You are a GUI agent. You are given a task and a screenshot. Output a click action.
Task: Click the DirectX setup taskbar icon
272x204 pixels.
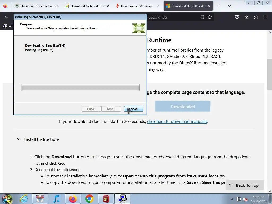pos(122,199)
